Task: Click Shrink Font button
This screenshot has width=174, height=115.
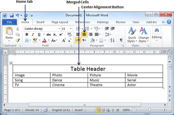Action: (70, 41)
